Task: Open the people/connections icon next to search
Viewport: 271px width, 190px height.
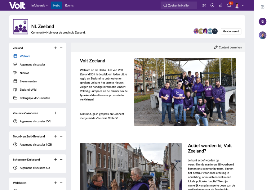Action: tap(204, 5)
